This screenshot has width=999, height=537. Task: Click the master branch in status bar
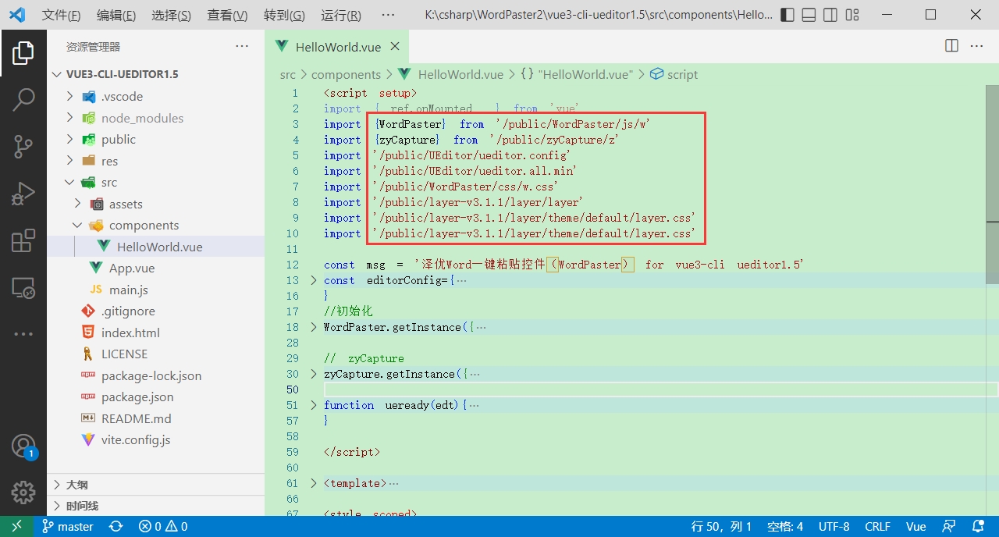pyautogui.click(x=68, y=527)
